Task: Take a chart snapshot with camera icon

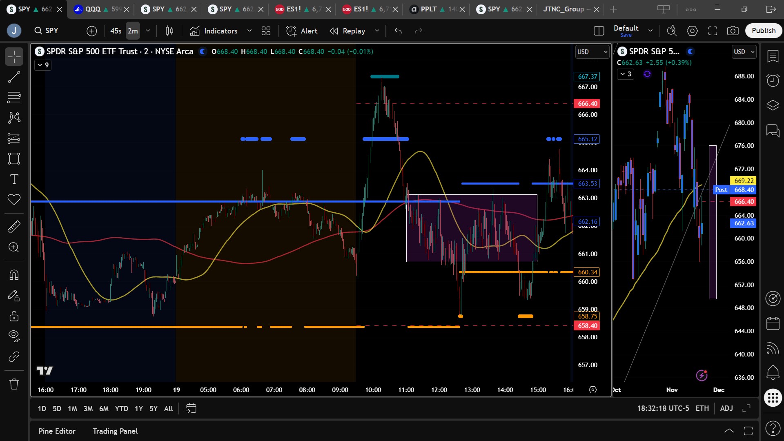Action: coord(733,31)
